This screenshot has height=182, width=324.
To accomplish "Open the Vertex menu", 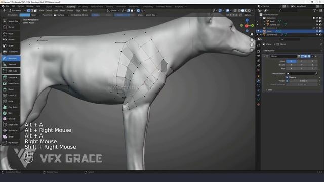I will click(70, 10).
